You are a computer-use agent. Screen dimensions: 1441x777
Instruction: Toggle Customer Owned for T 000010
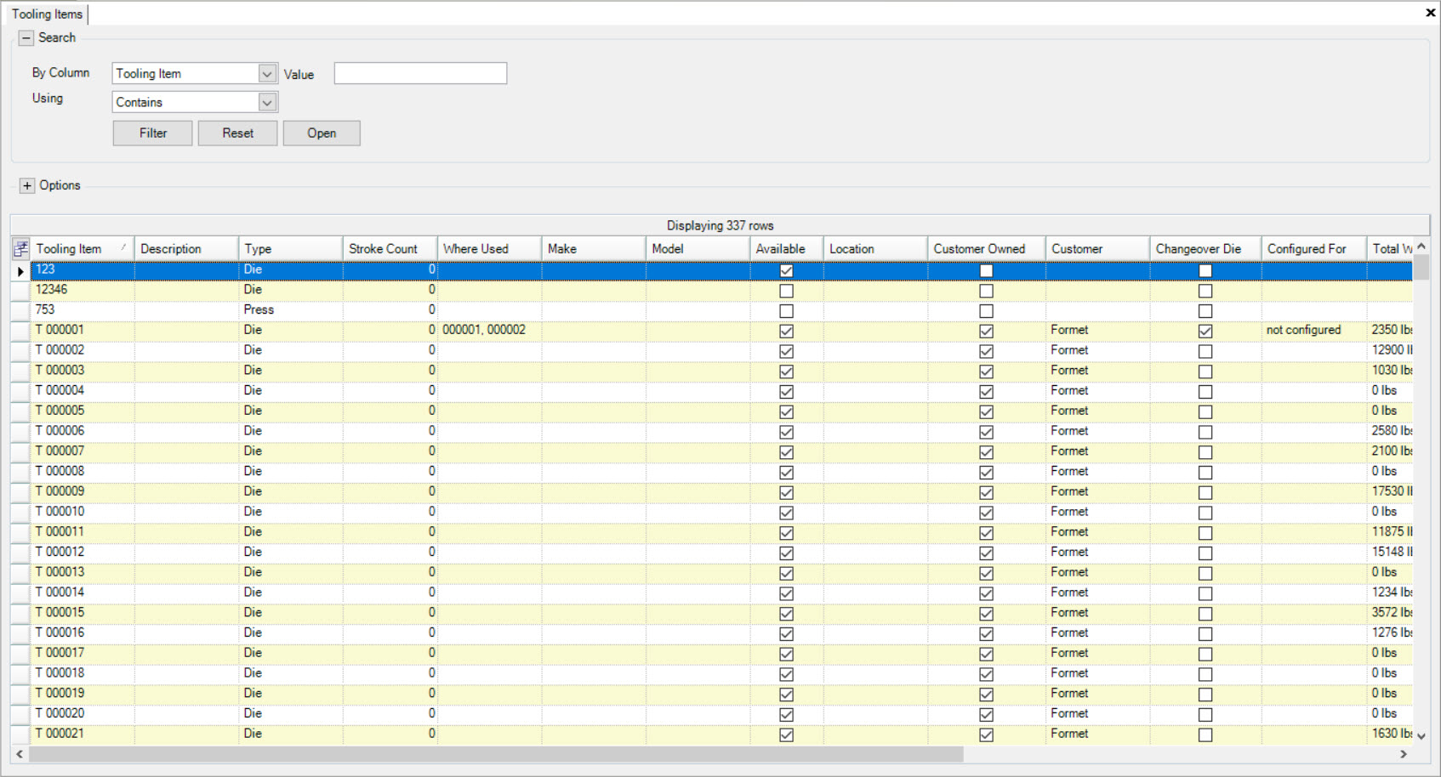987,513
